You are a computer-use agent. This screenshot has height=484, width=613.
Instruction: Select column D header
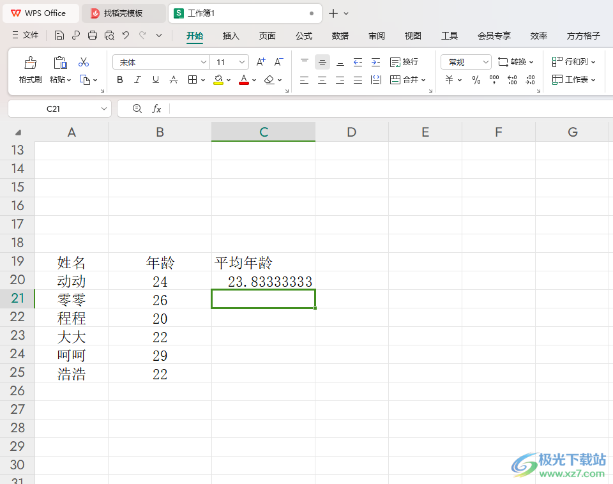click(352, 132)
